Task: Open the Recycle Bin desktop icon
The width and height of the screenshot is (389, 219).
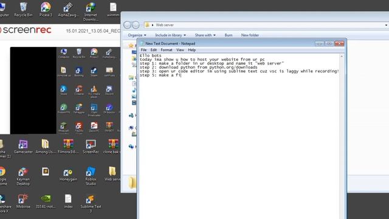Action: 23,10
